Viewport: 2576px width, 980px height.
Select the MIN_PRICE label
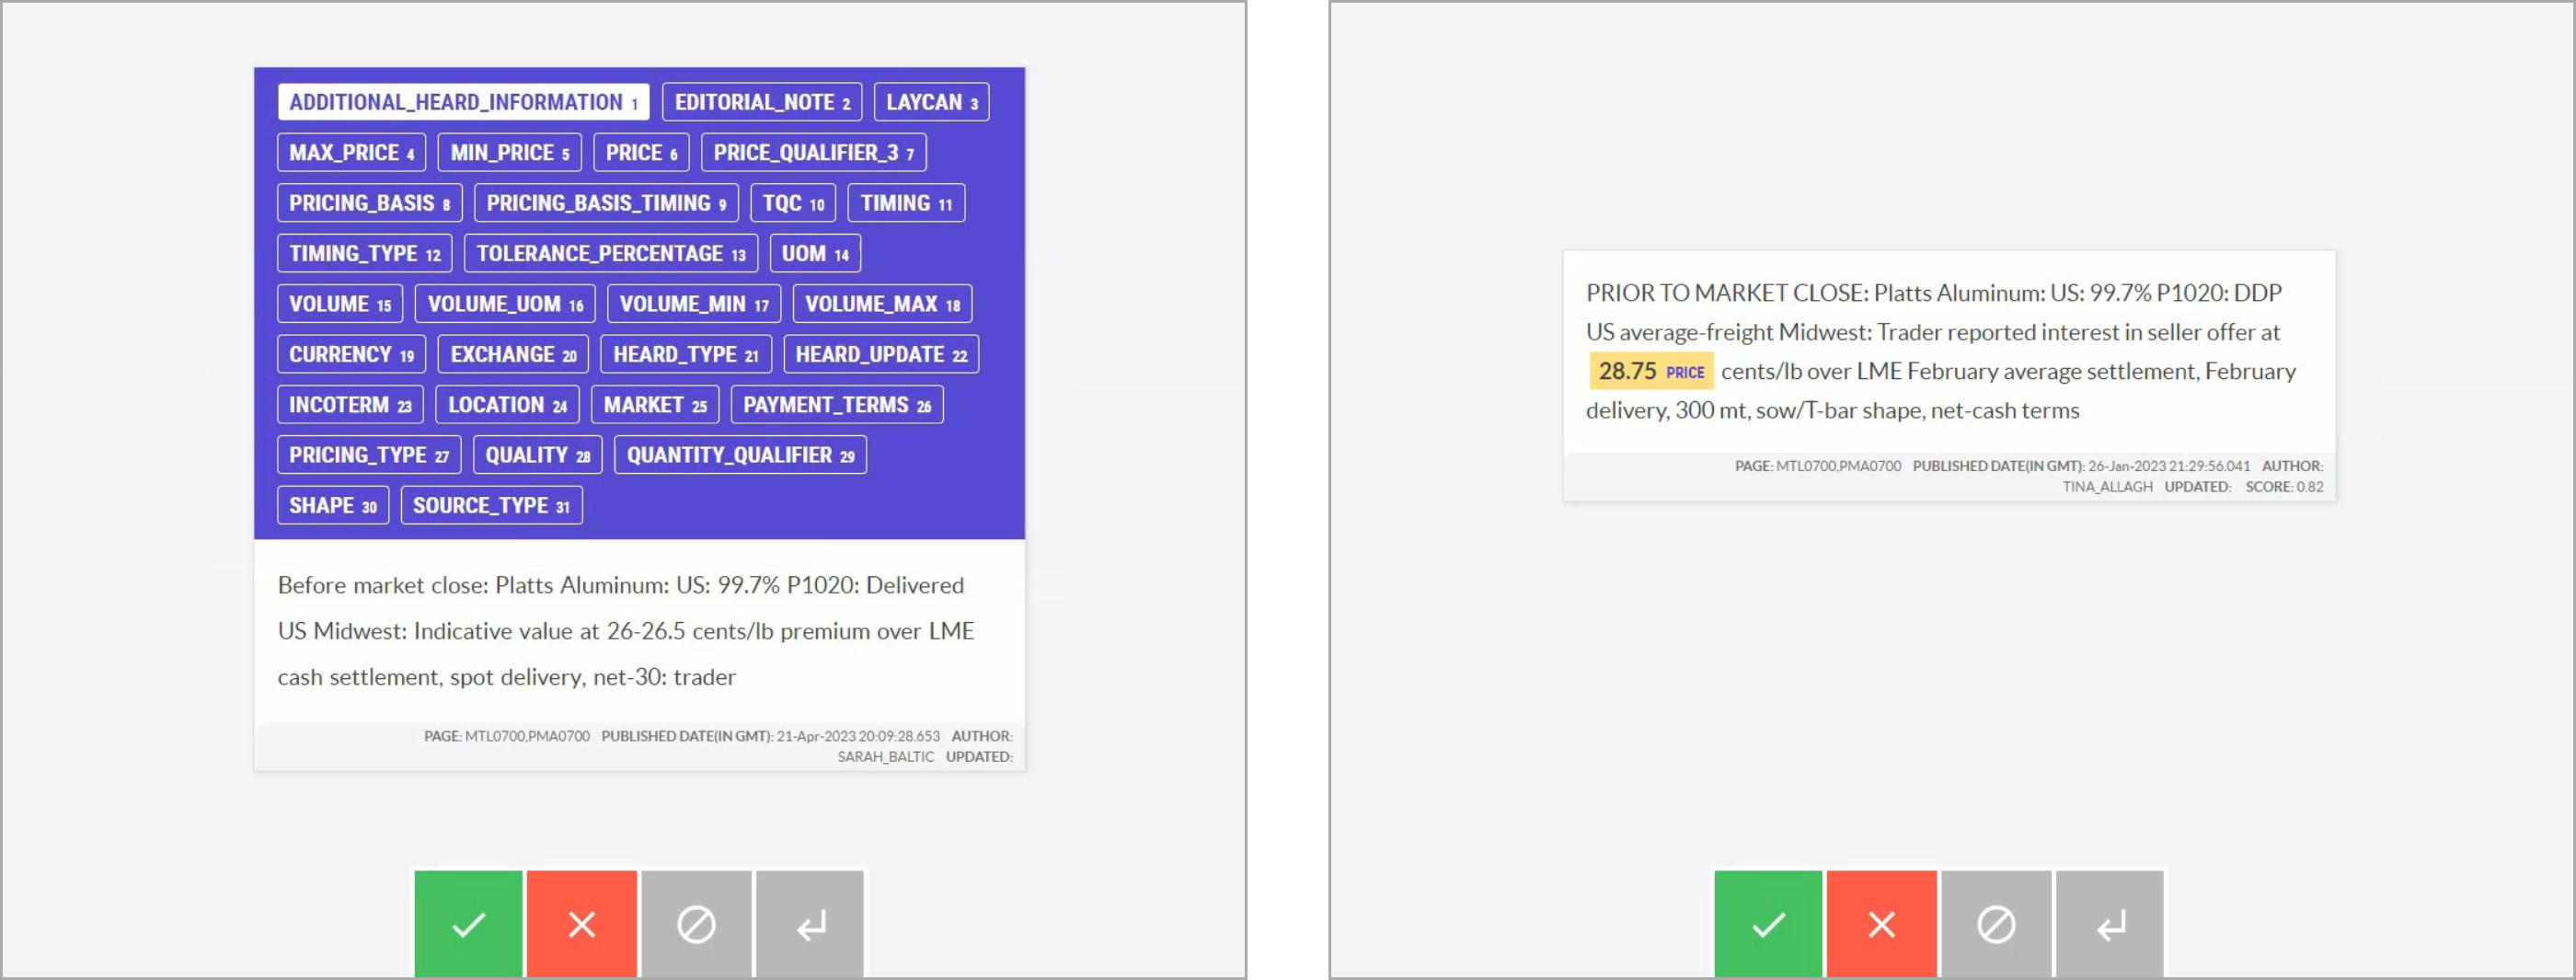509,153
